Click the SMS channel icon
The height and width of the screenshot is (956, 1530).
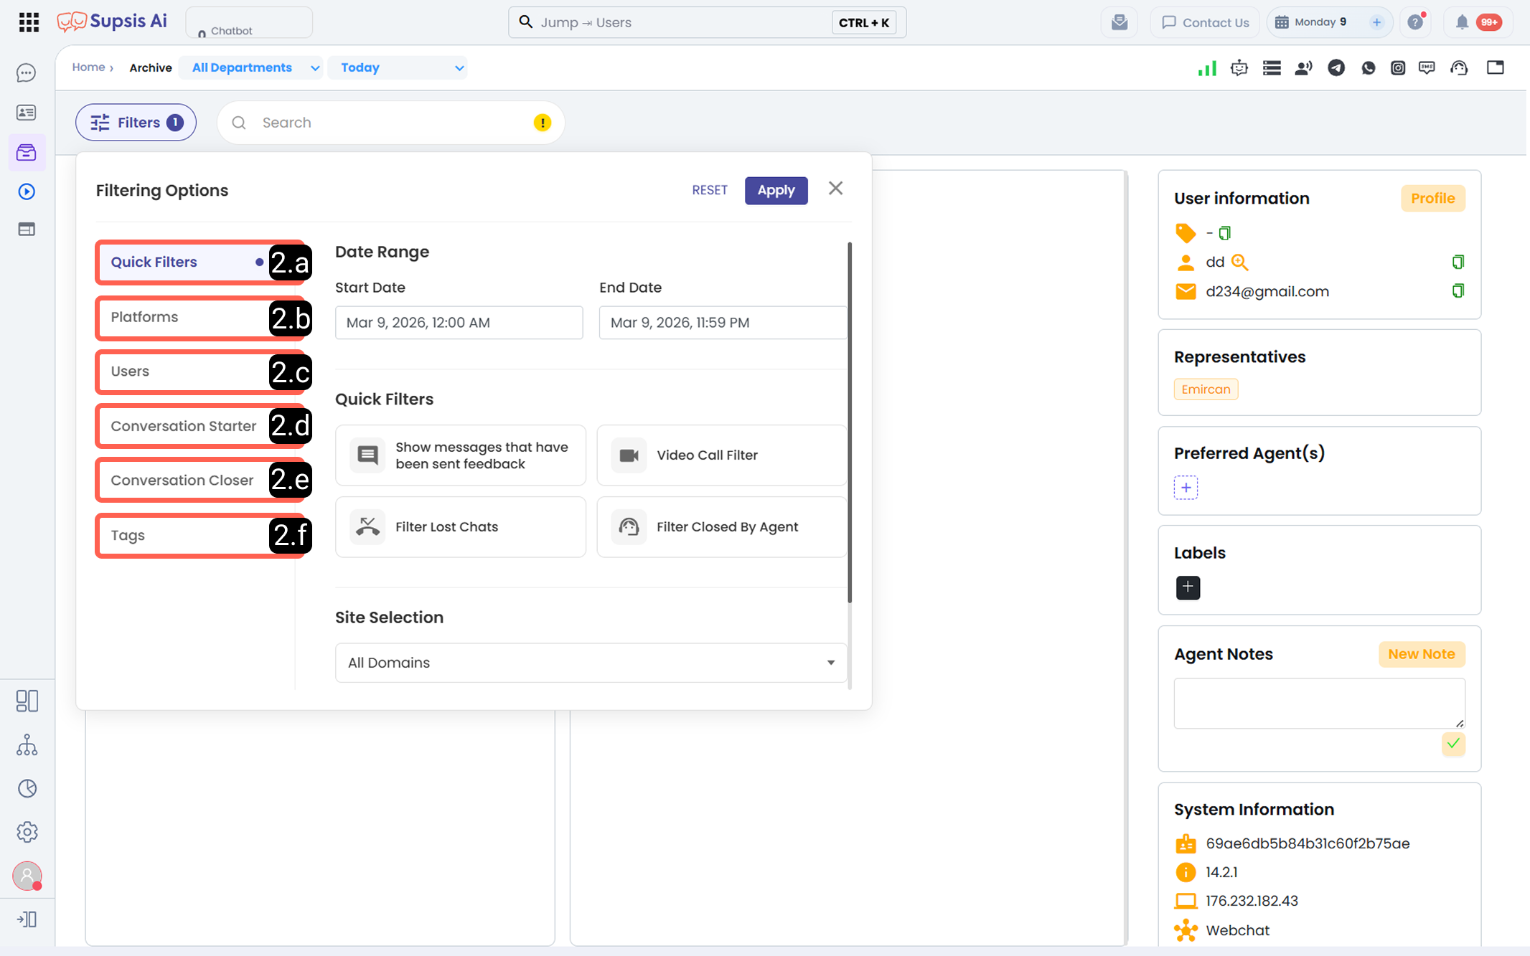click(1427, 68)
